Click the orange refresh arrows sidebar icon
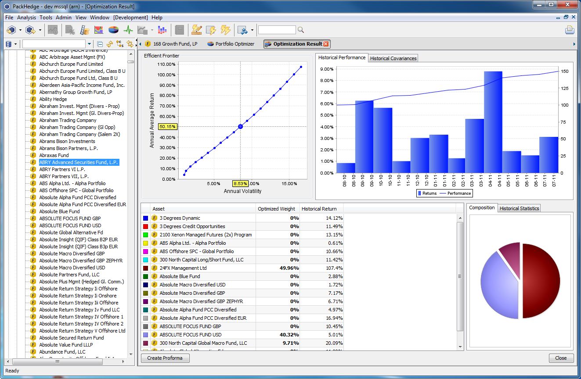581x379 pixels. pyautogui.click(x=110, y=44)
